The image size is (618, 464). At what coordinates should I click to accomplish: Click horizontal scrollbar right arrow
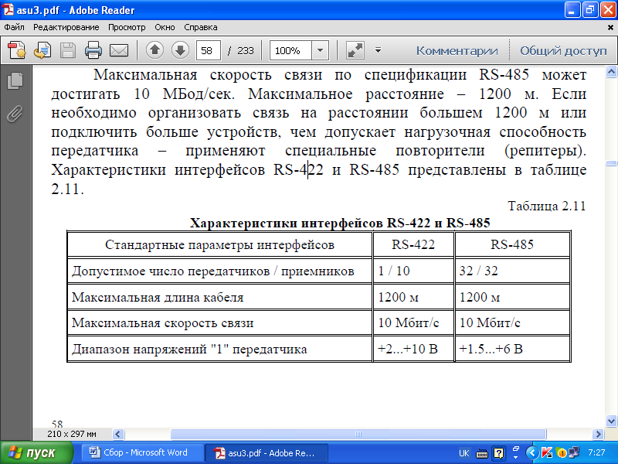click(x=598, y=435)
